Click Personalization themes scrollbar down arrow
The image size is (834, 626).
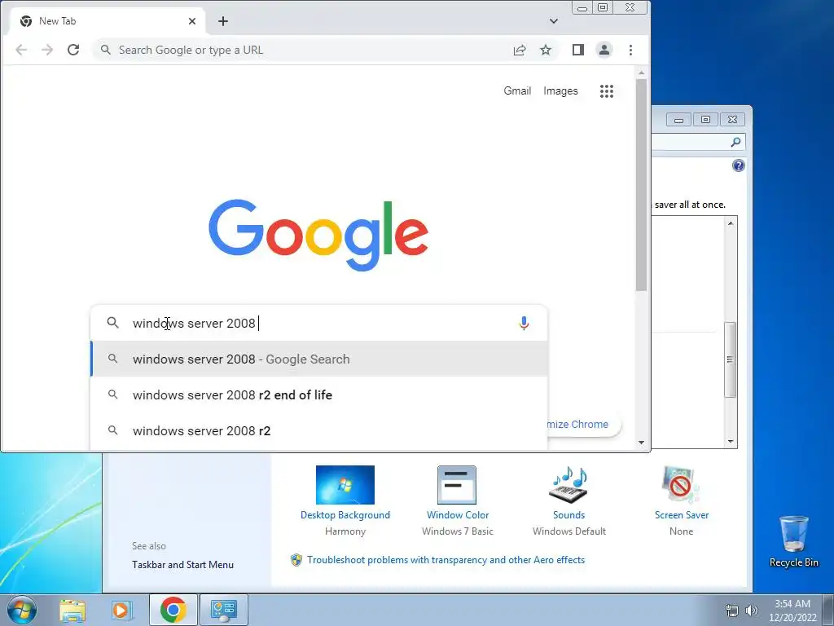pos(731,441)
